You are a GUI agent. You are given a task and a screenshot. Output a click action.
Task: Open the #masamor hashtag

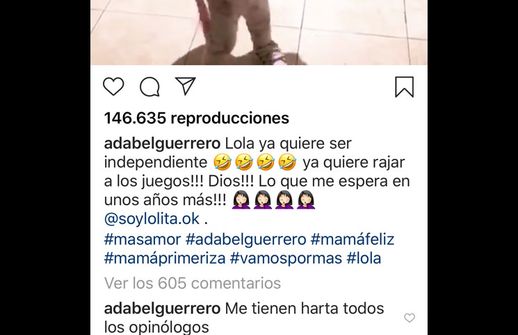(143, 239)
